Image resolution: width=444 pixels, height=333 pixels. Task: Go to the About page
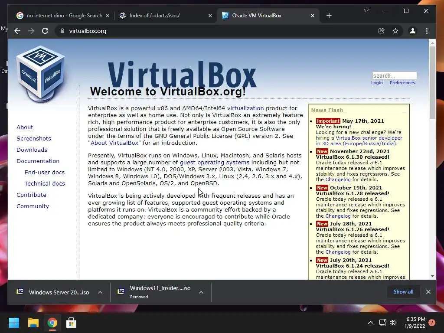(25, 127)
